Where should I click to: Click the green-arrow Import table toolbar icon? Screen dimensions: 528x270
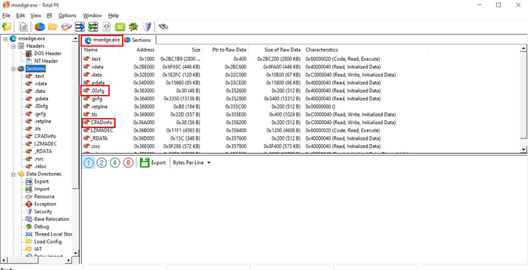93,26
